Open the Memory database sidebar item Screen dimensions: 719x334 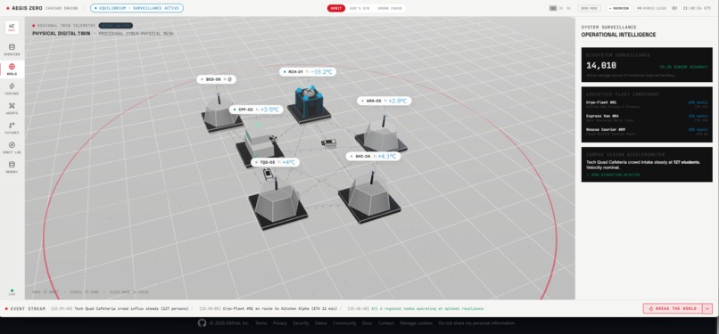coord(12,167)
